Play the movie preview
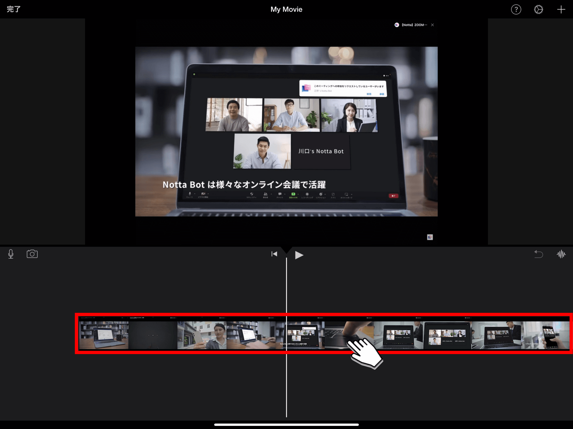 [x=299, y=255]
